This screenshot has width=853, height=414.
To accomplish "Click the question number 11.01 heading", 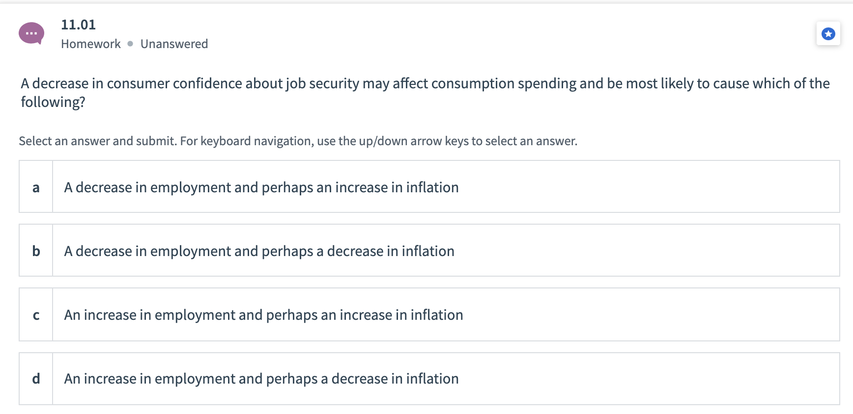I will click(79, 25).
